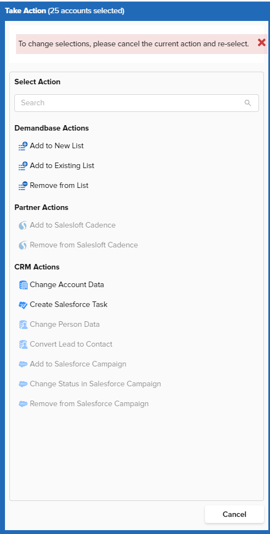Screen dimensions: 270x534
Task: Focus the Select Action search field
Action: click(x=137, y=103)
